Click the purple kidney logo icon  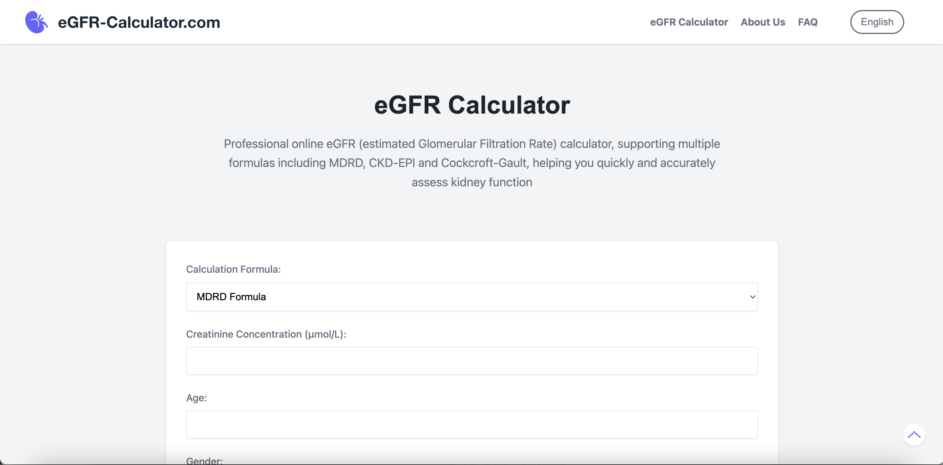coord(37,22)
